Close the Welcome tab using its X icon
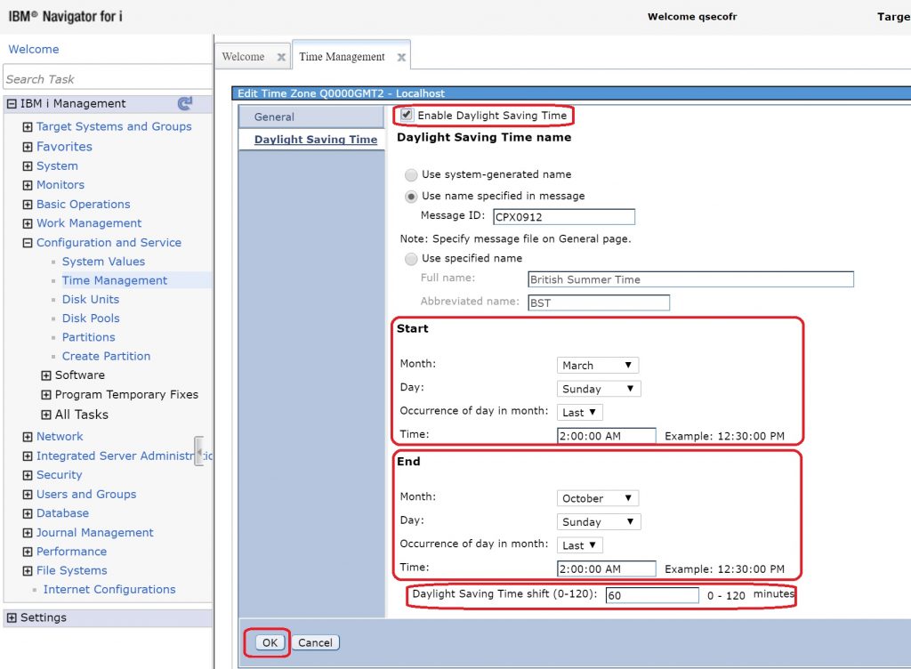911x669 pixels. [x=281, y=57]
